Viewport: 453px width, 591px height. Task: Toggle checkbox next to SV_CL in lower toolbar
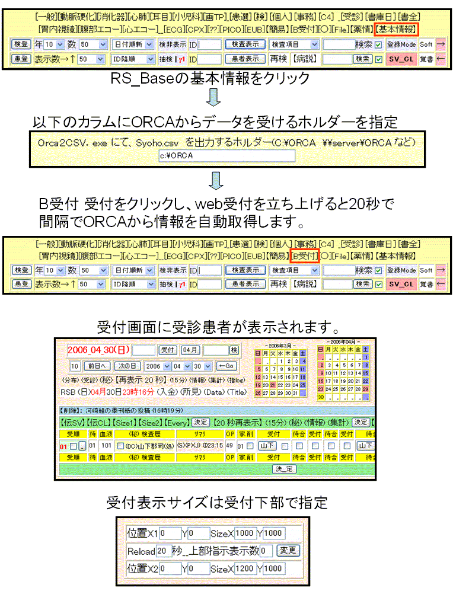[x=379, y=285]
